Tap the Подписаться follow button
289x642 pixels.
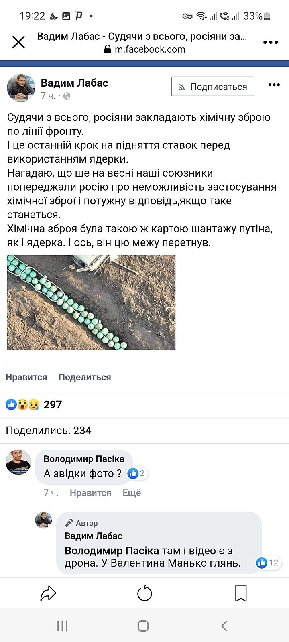tap(213, 87)
